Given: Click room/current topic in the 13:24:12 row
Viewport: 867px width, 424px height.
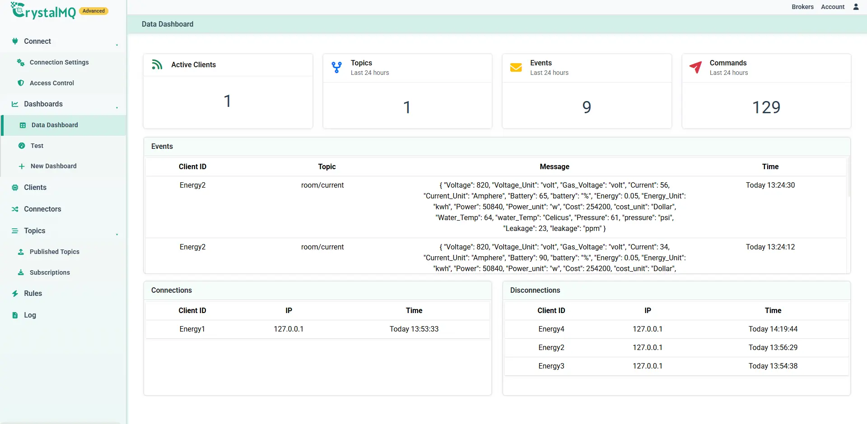Looking at the screenshot, I should pyautogui.click(x=322, y=247).
